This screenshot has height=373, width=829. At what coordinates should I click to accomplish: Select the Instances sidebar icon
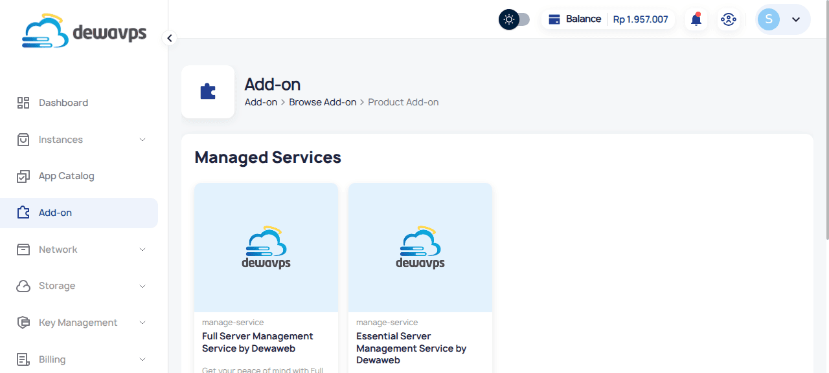23,139
